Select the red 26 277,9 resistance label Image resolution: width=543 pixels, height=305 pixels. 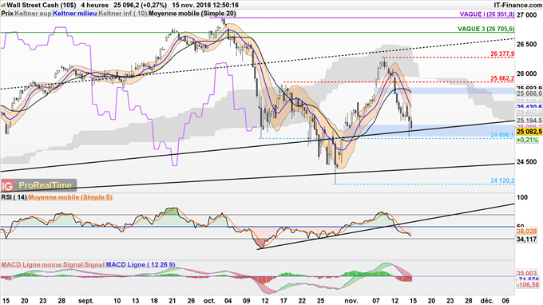click(x=502, y=54)
